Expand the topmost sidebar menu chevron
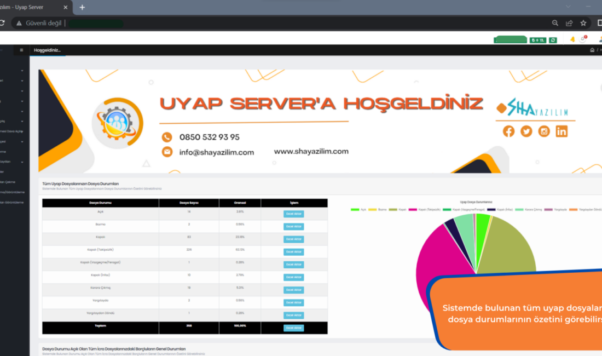This screenshot has width=602, height=356. click(x=22, y=72)
